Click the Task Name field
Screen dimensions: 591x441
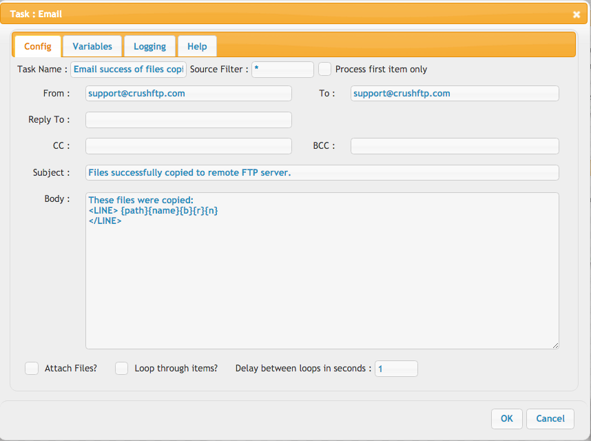point(129,70)
